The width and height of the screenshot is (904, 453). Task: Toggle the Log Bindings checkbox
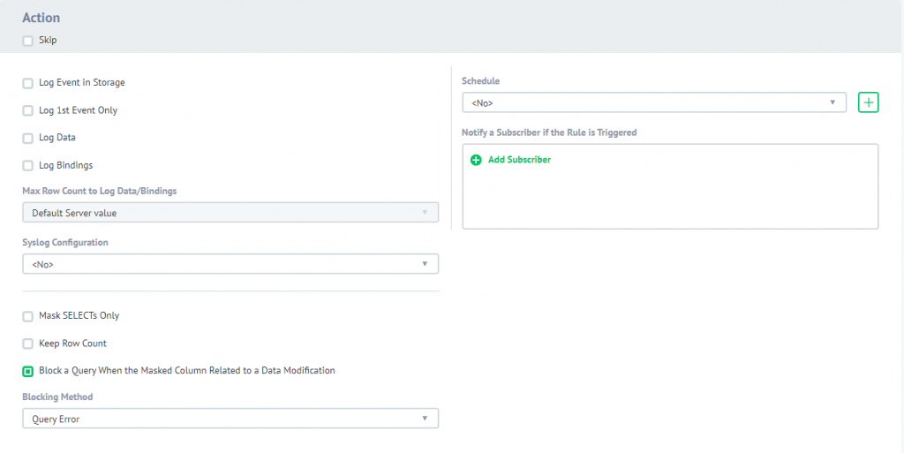coord(28,165)
